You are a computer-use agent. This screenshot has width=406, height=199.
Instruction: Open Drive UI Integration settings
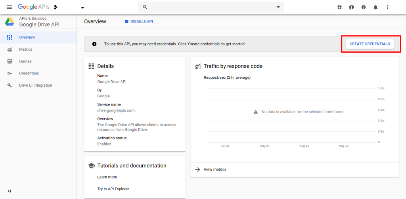35,85
